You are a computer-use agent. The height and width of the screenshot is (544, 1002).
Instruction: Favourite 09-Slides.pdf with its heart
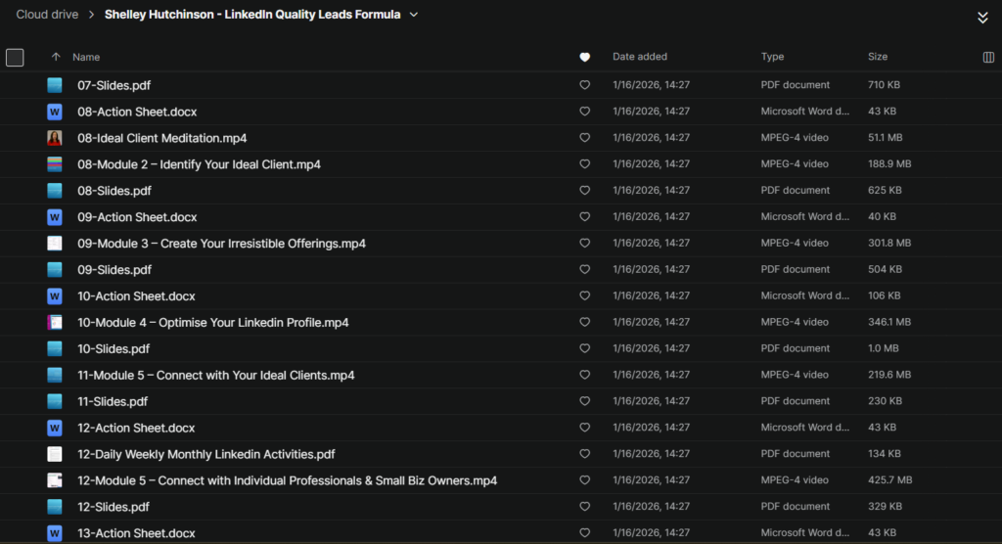pos(585,269)
